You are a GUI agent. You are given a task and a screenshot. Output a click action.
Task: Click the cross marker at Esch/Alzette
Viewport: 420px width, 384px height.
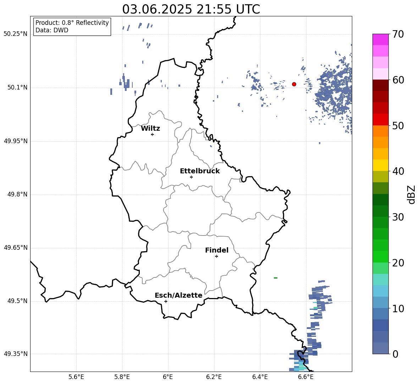tap(166, 301)
